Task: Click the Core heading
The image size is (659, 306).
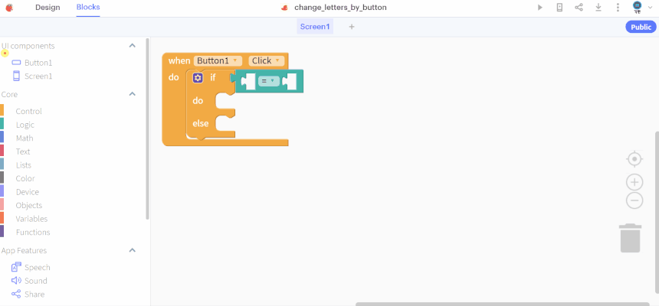Action: click(x=9, y=94)
